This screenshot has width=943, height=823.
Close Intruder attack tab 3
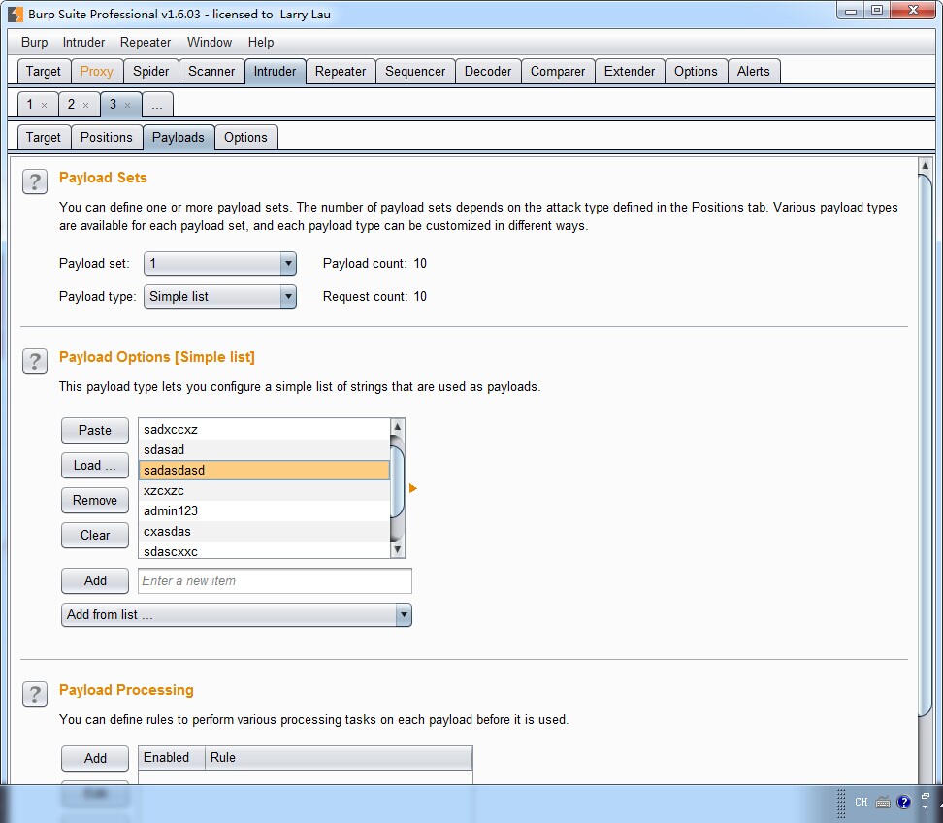coord(127,105)
